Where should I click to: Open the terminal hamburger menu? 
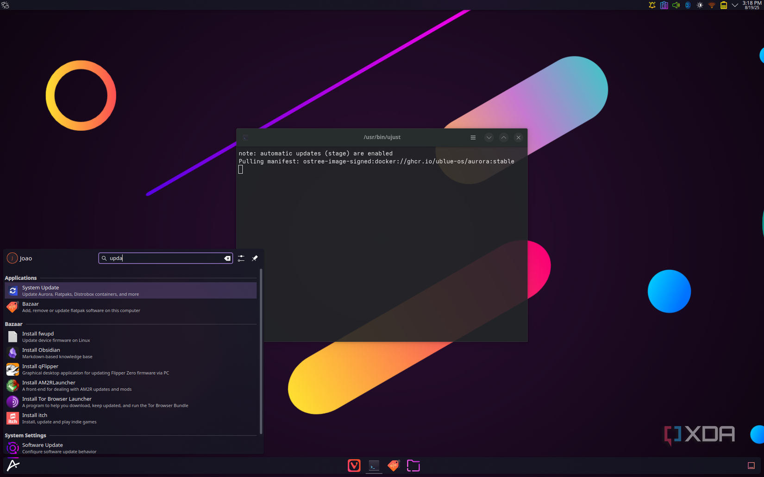point(473,137)
